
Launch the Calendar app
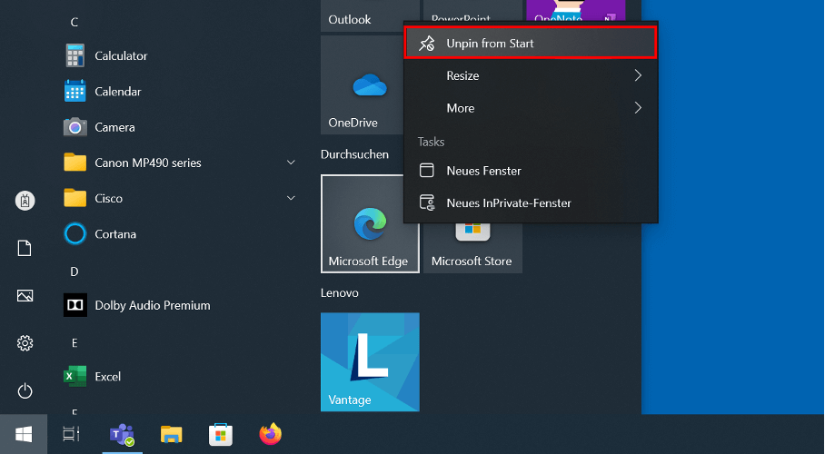(117, 92)
